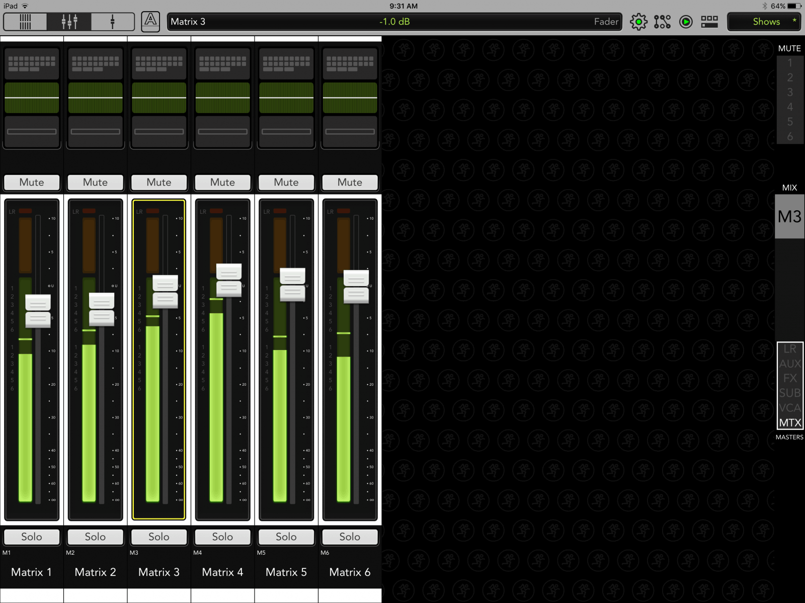Select the Matrix 4 channel name
805x603 pixels.
pyautogui.click(x=222, y=572)
